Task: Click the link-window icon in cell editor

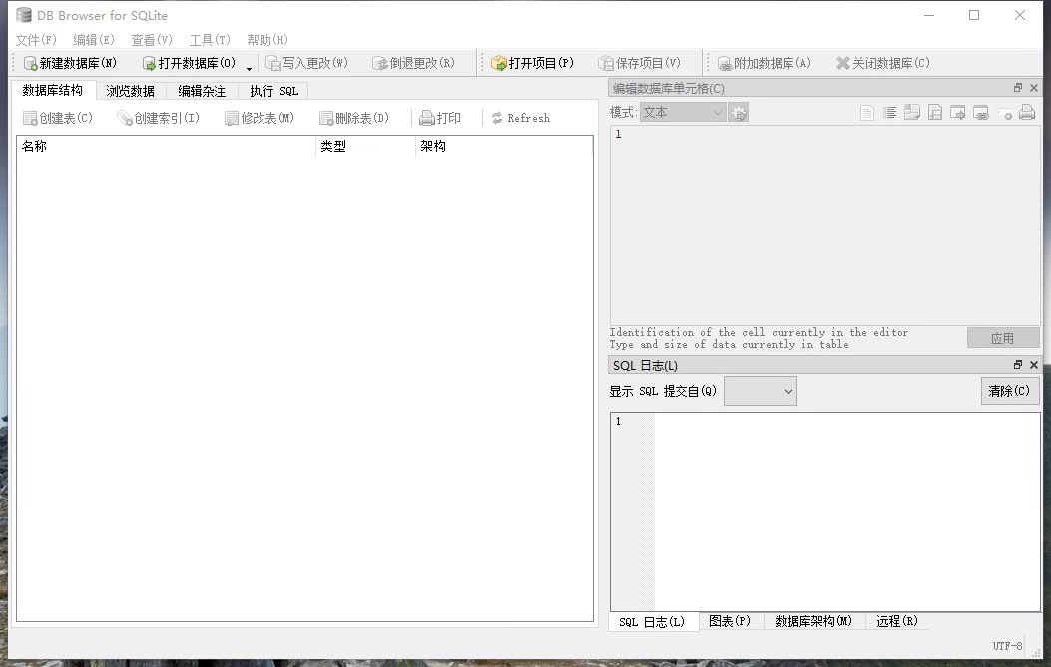Action: 980,113
